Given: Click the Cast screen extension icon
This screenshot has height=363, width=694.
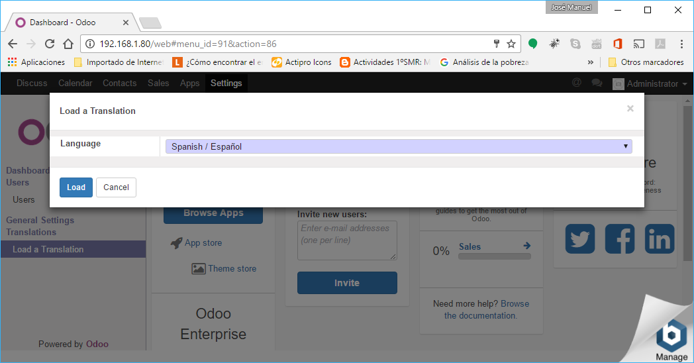Looking at the screenshot, I should tap(638, 44).
